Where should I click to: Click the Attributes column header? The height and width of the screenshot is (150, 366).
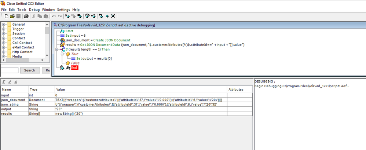point(240,89)
